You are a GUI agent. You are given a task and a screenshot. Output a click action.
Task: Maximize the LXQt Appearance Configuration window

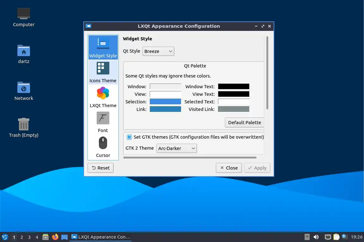click(263, 26)
